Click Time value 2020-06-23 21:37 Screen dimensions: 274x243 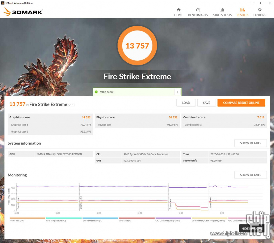pos(225,154)
